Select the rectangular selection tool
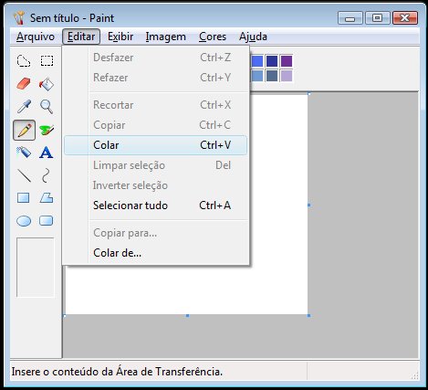This screenshot has width=428, height=390. click(x=47, y=61)
